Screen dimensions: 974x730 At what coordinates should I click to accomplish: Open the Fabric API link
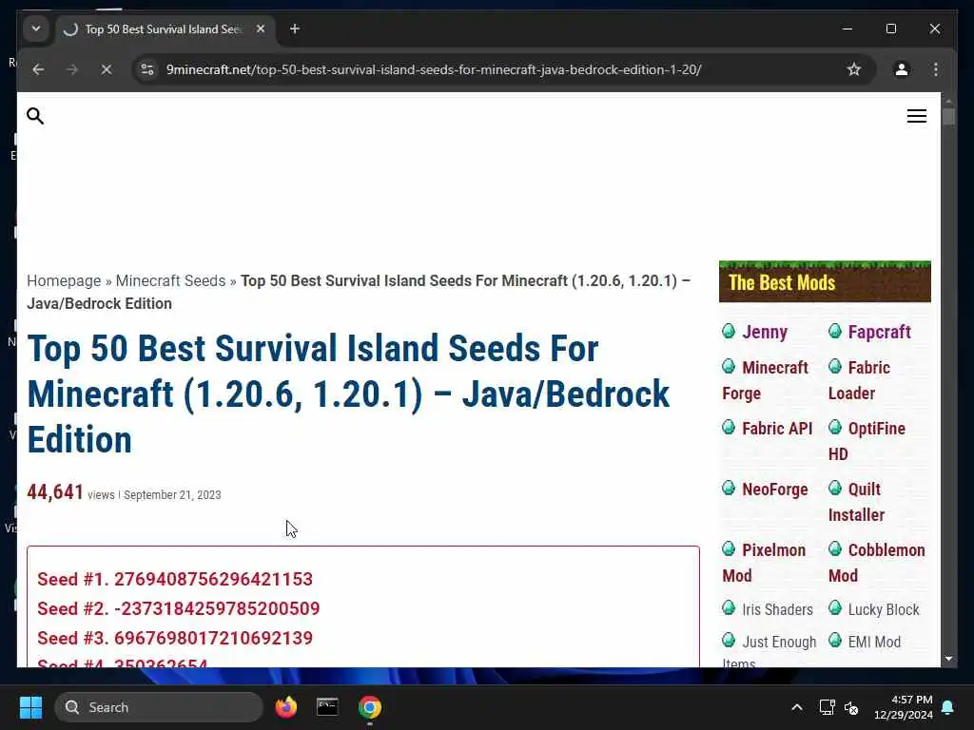tap(777, 429)
